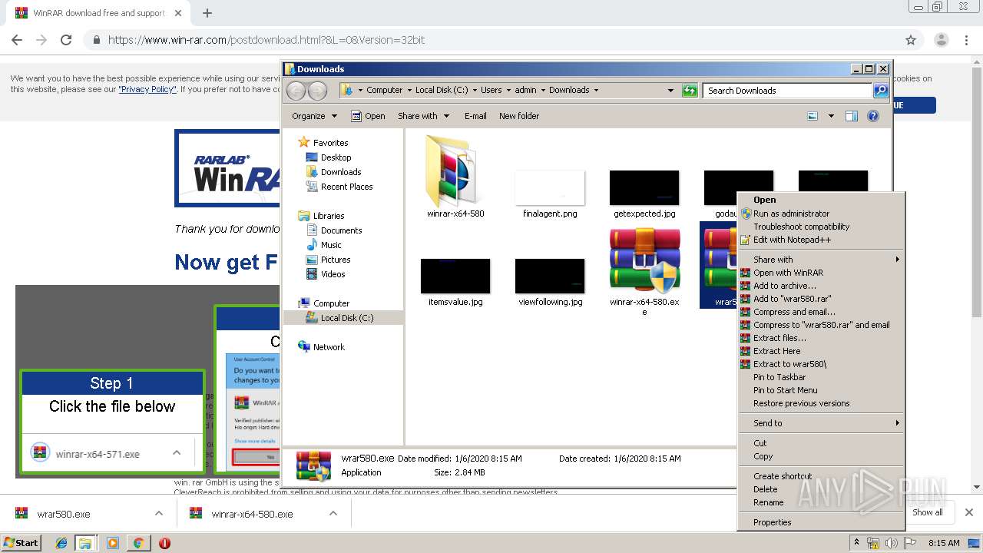
Task: Click Change your view icon
Action: tap(813, 116)
